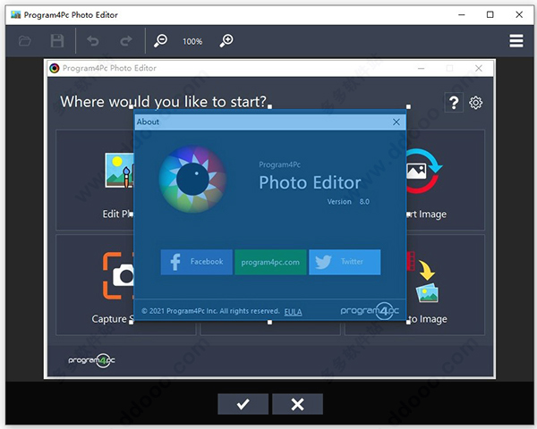Visit program4pc.com via the green button
Image resolution: width=537 pixels, height=429 pixels.
pyautogui.click(x=270, y=262)
